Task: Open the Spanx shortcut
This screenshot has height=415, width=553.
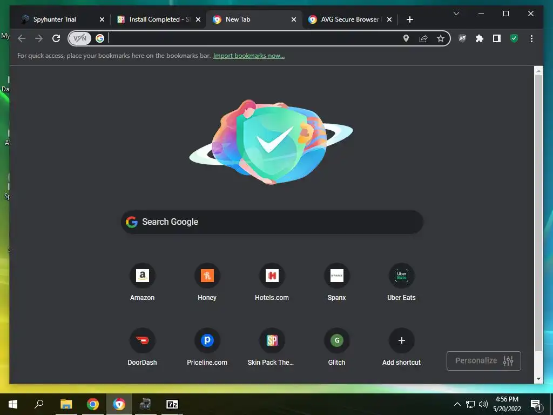Action: tap(337, 276)
